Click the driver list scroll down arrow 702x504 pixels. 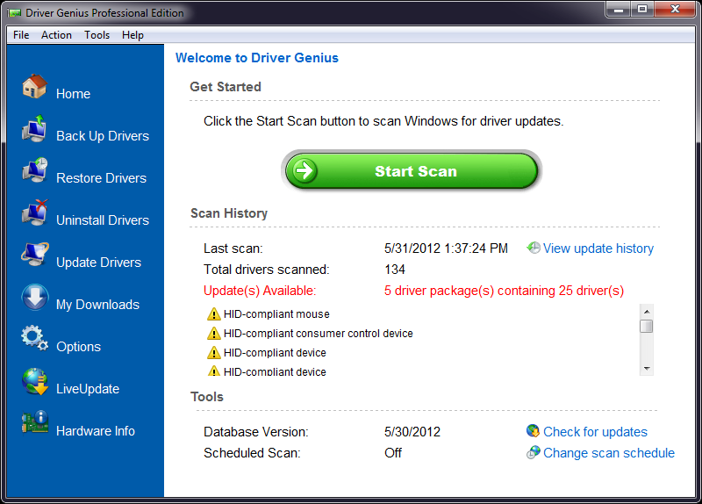point(647,368)
